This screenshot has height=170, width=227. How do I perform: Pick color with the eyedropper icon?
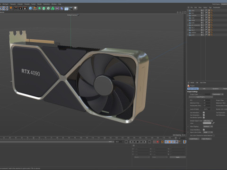[x=213, y=123]
